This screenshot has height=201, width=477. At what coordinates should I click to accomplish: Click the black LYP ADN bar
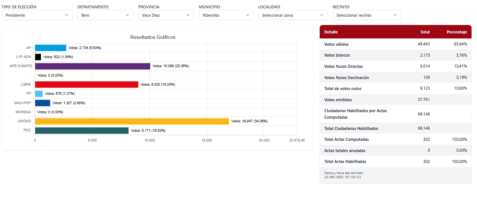[x=38, y=57]
